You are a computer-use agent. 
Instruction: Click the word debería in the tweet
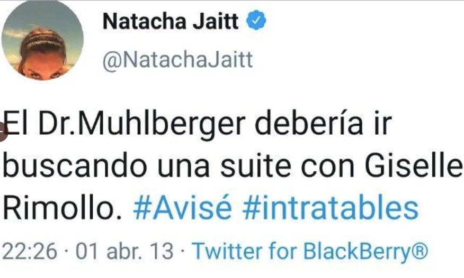[x=309, y=123]
